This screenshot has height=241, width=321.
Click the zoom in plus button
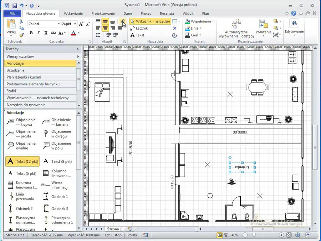click(x=281, y=235)
